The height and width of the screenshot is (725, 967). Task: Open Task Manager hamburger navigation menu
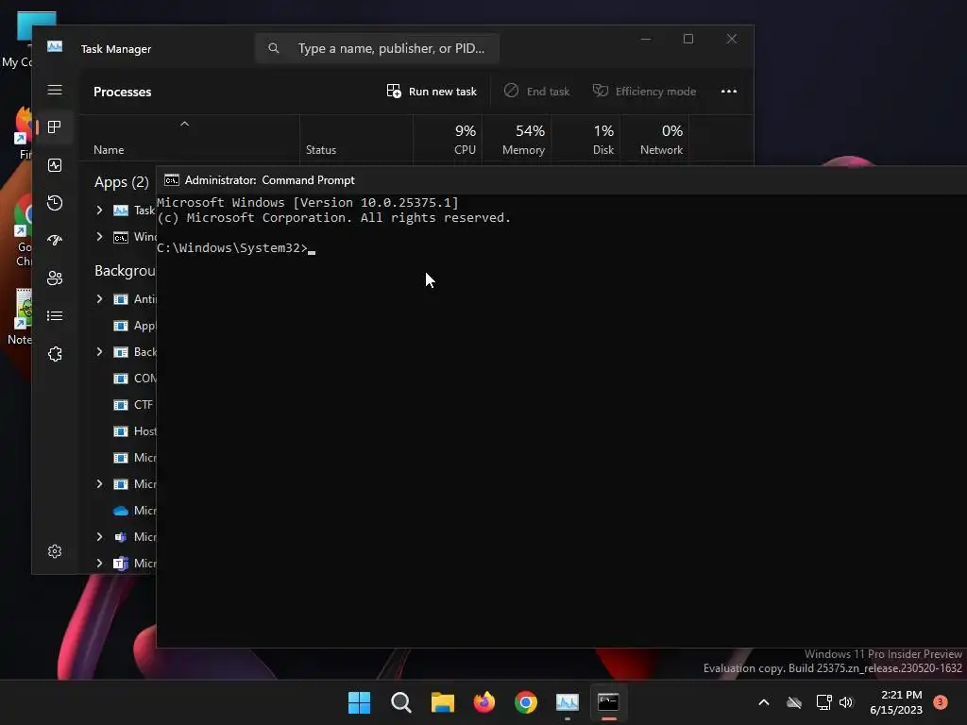point(55,90)
